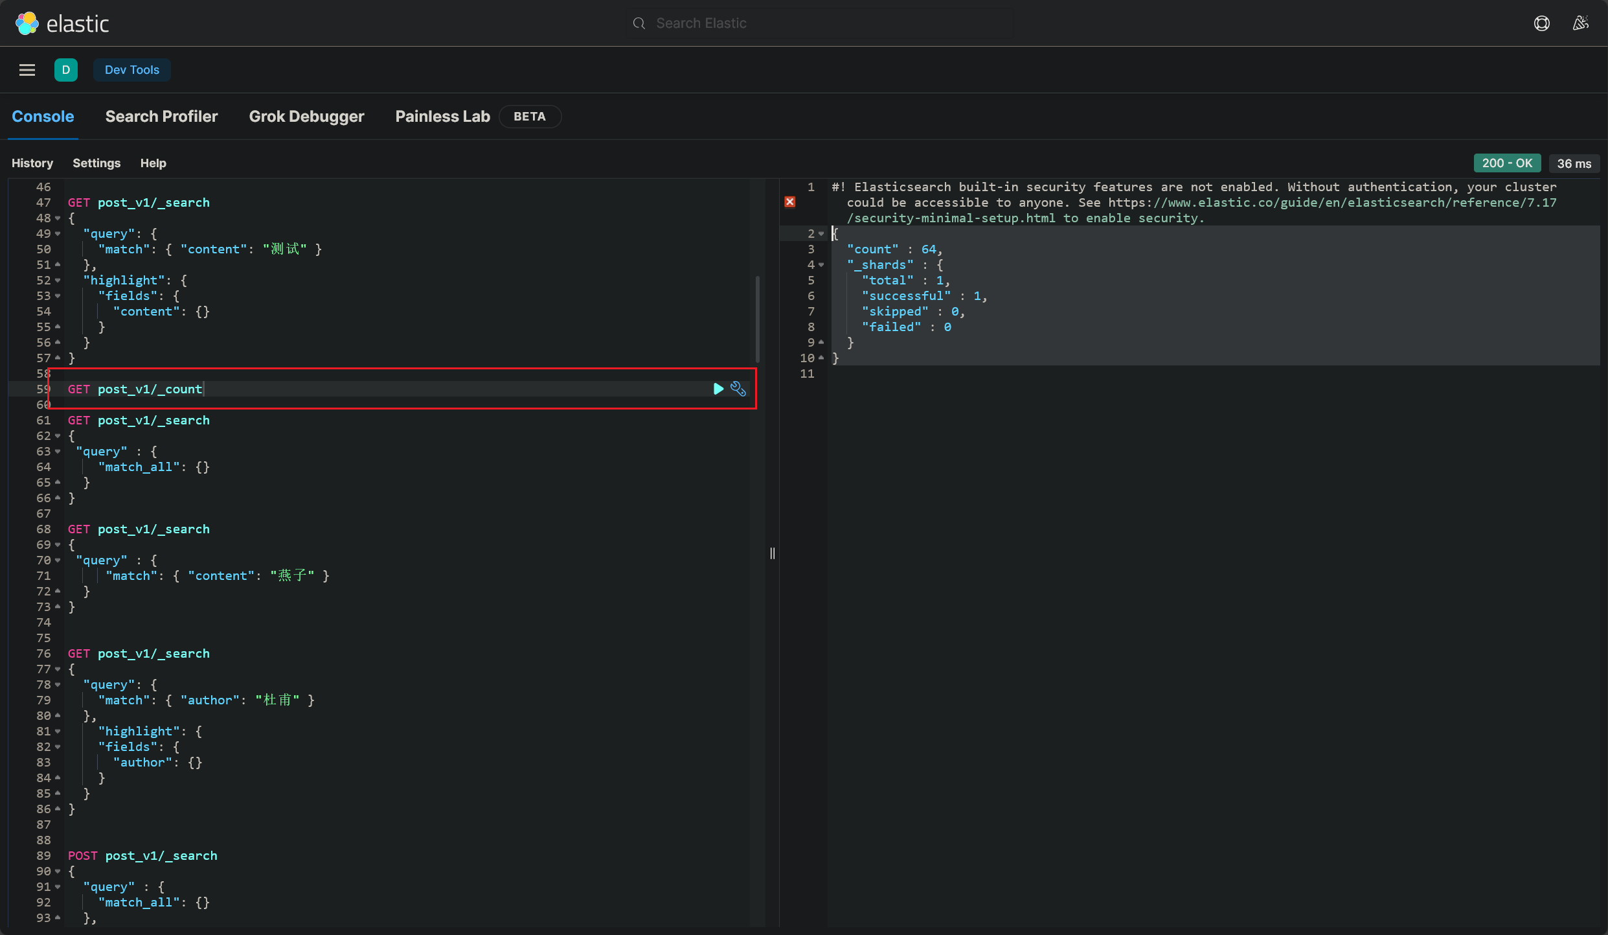Click the editor vertical scrollbar
The height and width of the screenshot is (935, 1608).
[758, 319]
